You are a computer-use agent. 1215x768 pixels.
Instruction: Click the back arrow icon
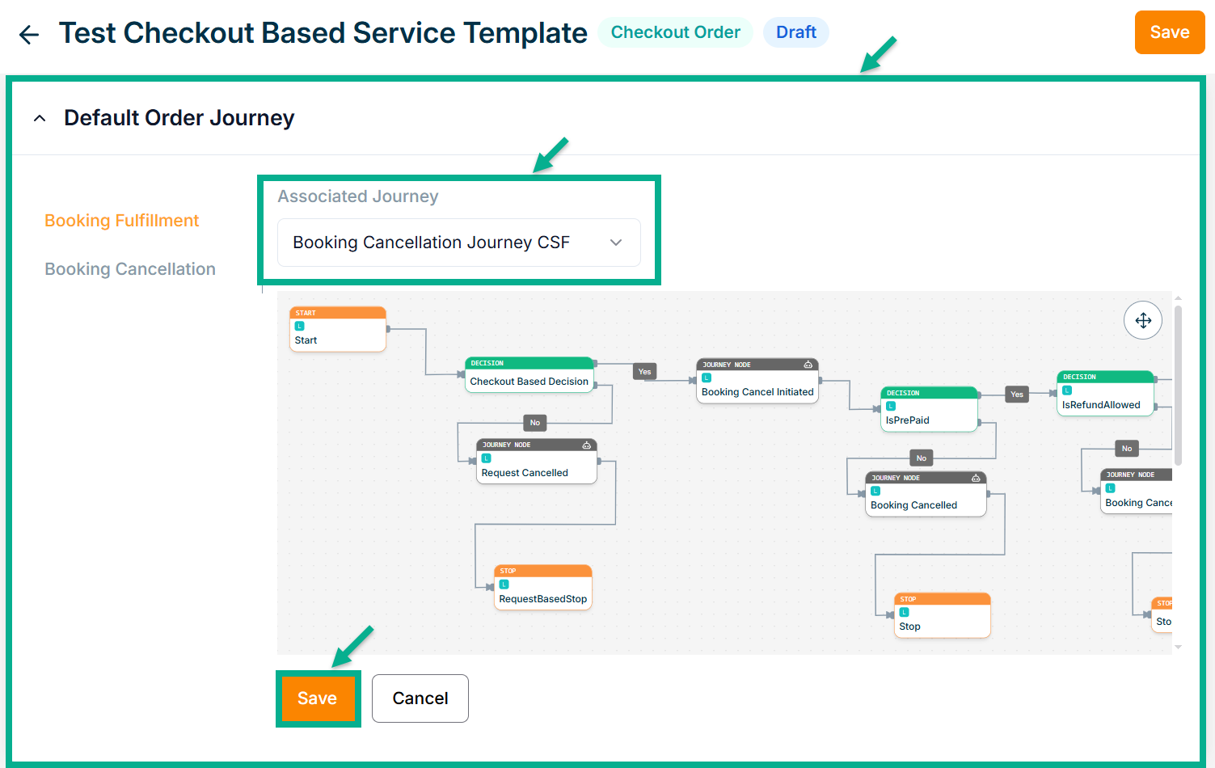pyautogui.click(x=29, y=35)
